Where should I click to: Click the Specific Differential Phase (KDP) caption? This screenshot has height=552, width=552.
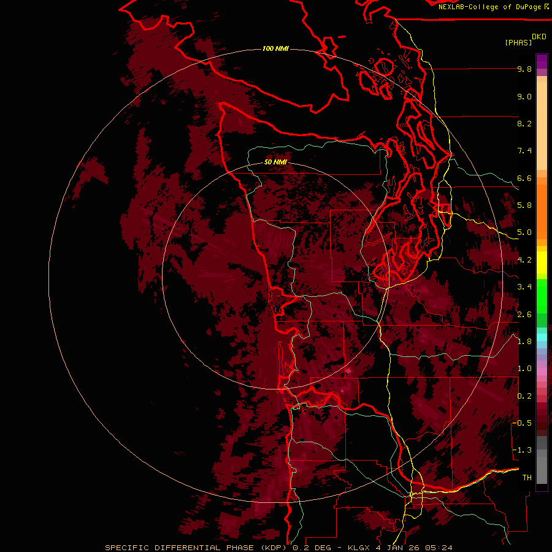196,548
